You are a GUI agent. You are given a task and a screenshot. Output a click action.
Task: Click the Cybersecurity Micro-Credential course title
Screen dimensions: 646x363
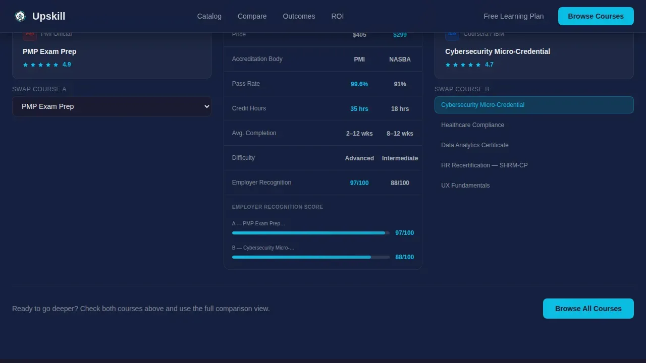pyautogui.click(x=498, y=51)
